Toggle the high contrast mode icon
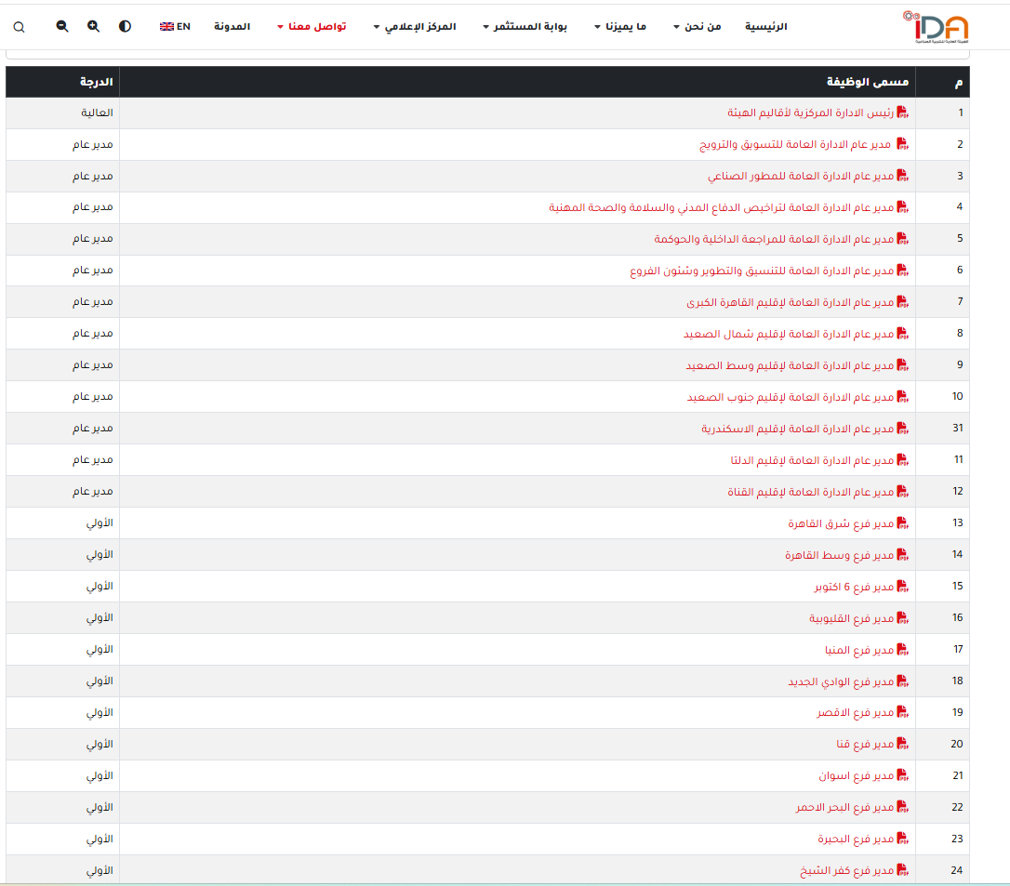The height and width of the screenshot is (886, 1010). (x=126, y=27)
